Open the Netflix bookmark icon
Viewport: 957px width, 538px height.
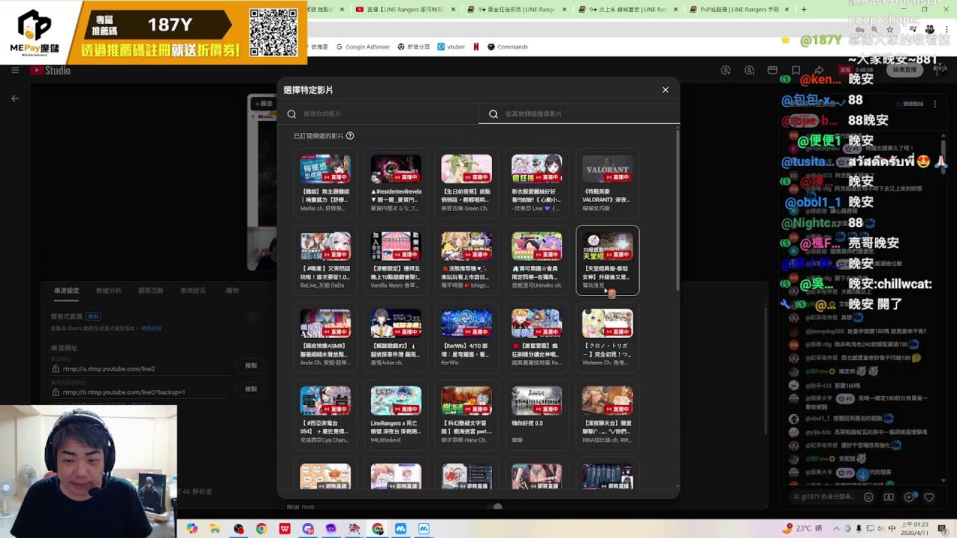click(x=476, y=47)
